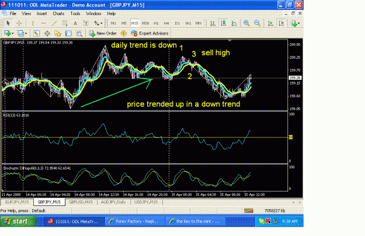Click the taskbar clock showing 9:38 AM

pos(290,221)
